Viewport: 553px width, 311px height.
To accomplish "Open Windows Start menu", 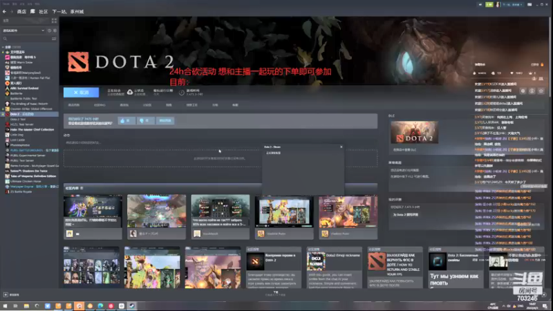I will [x=5, y=305].
